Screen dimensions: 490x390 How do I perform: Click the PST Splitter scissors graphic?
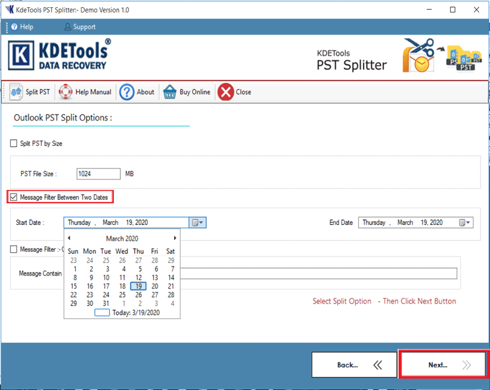(418, 55)
